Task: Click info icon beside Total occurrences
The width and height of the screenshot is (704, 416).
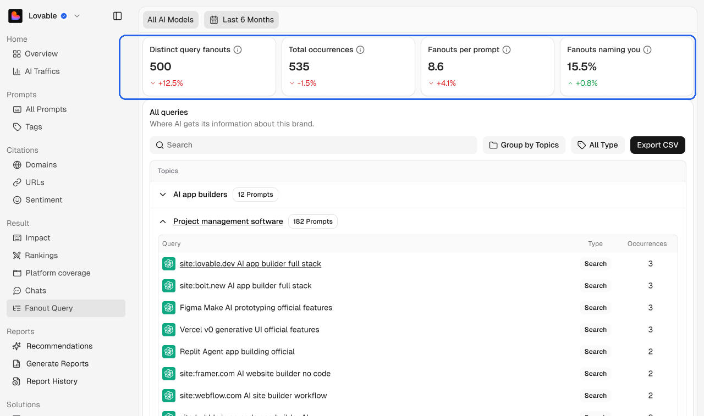Action: point(360,49)
